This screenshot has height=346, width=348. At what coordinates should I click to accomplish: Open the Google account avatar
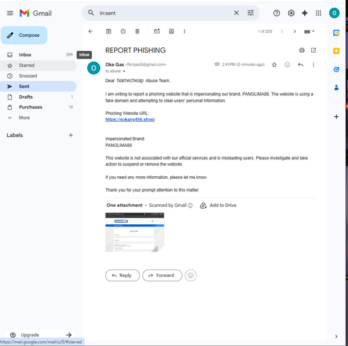tap(334, 13)
